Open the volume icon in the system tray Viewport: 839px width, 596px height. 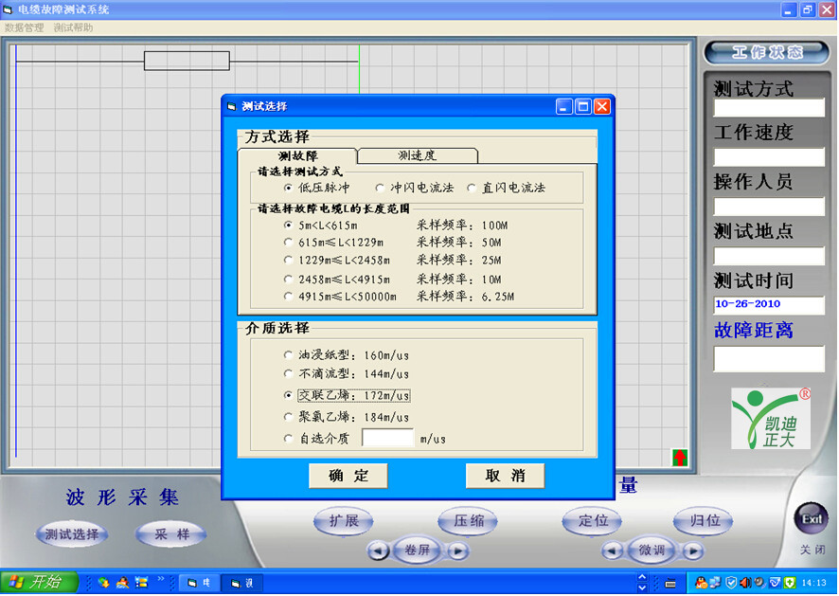click(x=747, y=583)
